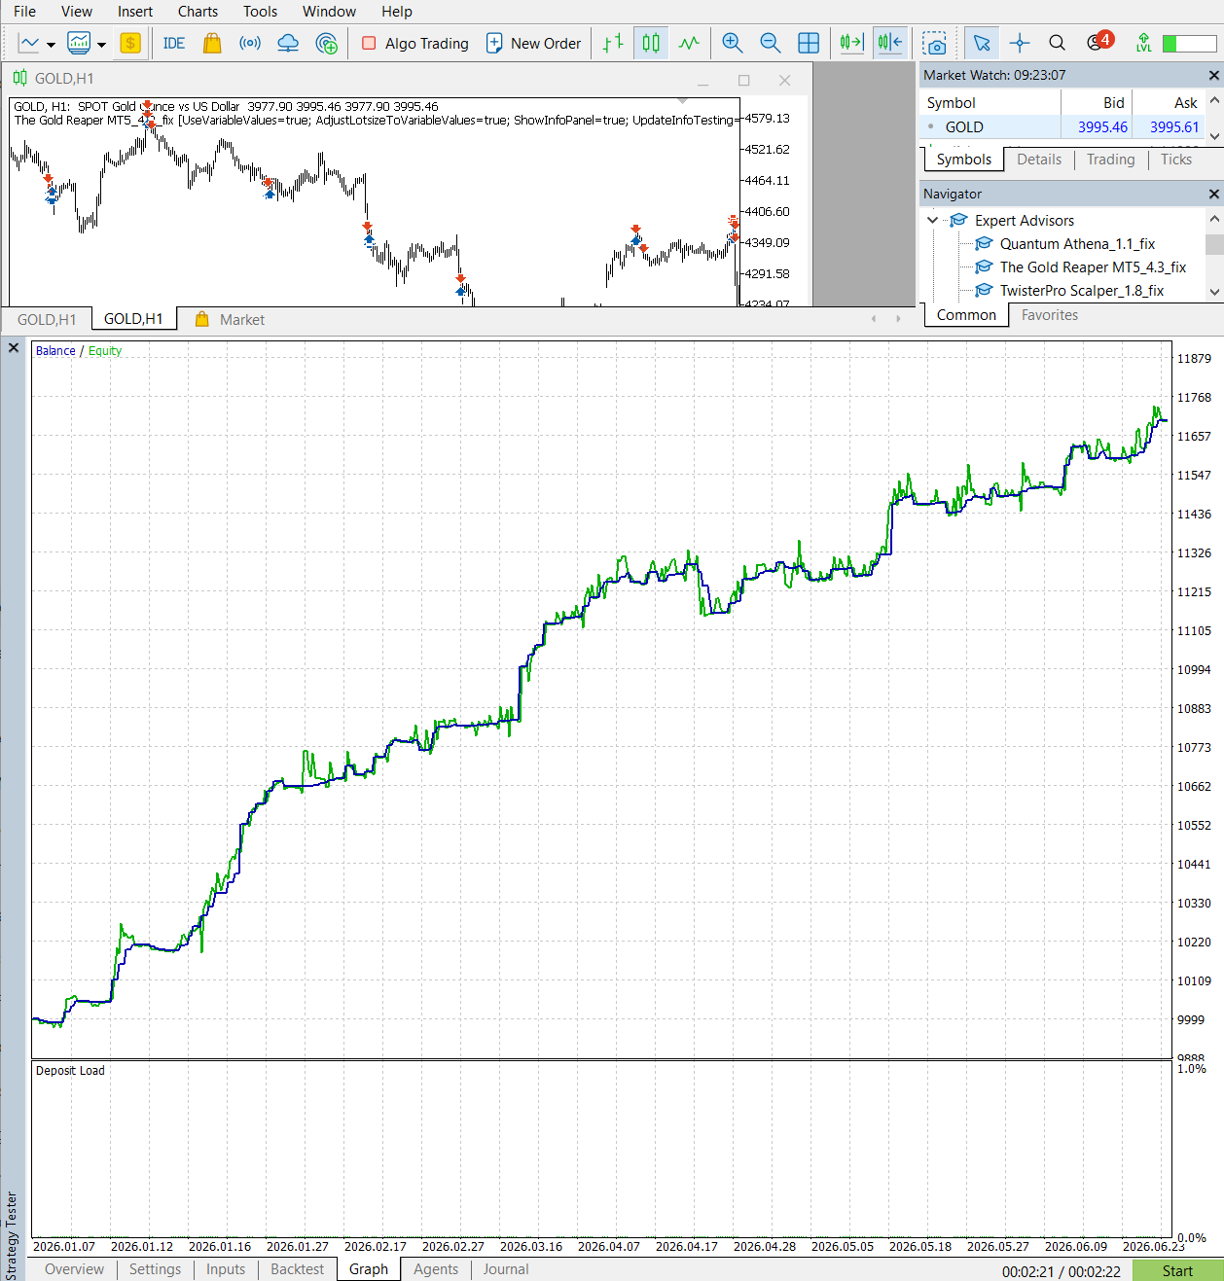Open the Help menu

coord(396,12)
